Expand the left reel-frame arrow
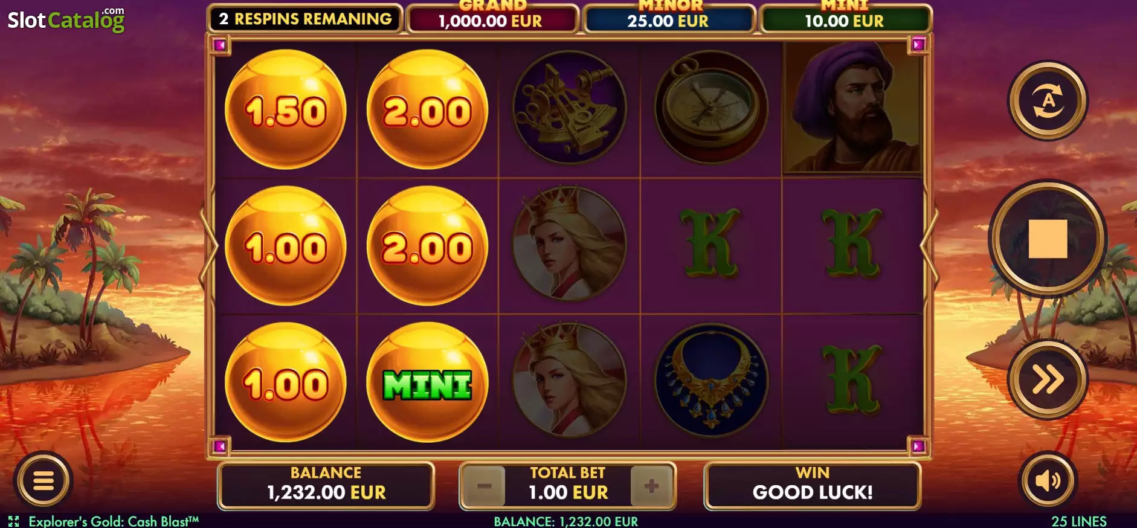The image size is (1137, 528). click(x=208, y=246)
